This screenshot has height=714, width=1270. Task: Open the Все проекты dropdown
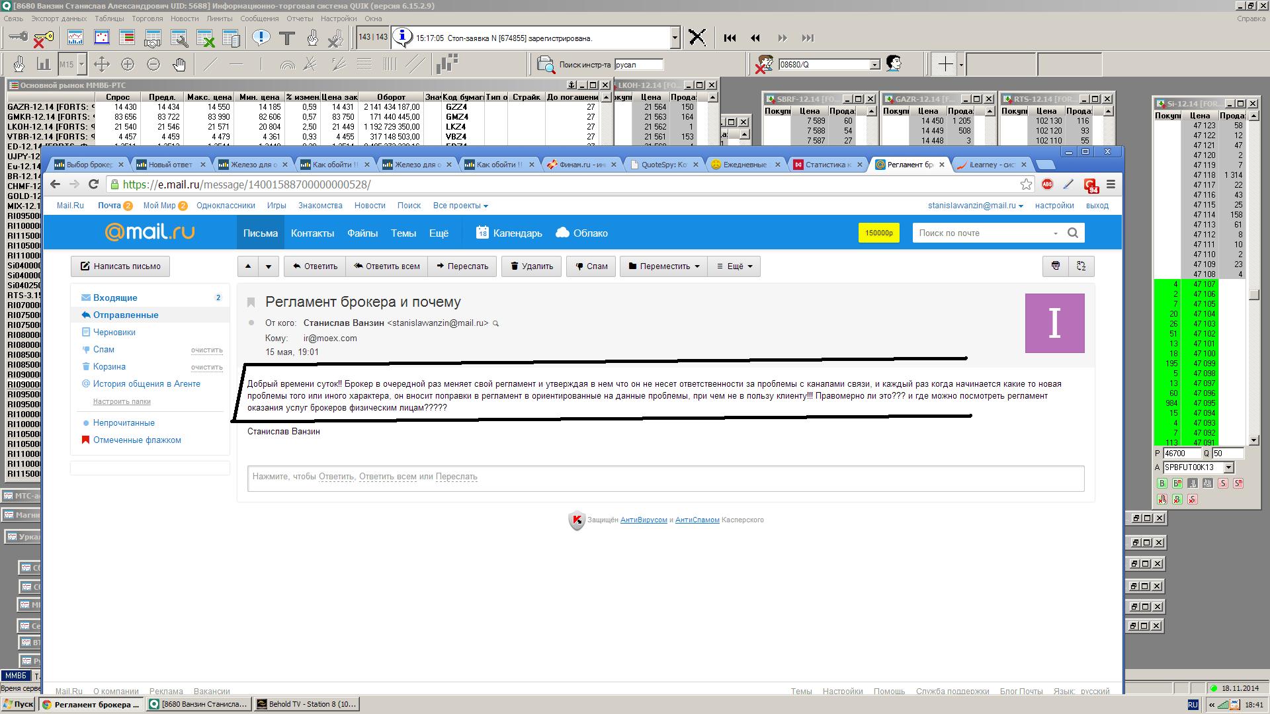pos(460,206)
